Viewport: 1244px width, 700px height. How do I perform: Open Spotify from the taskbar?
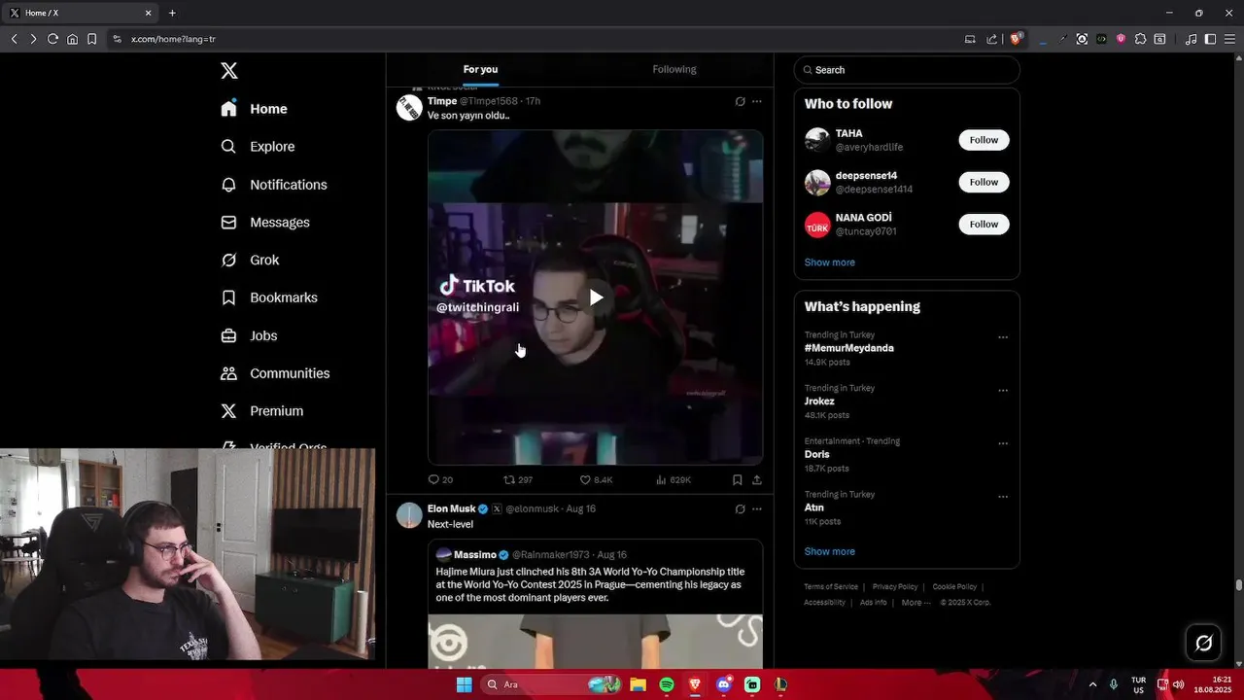pos(667,684)
